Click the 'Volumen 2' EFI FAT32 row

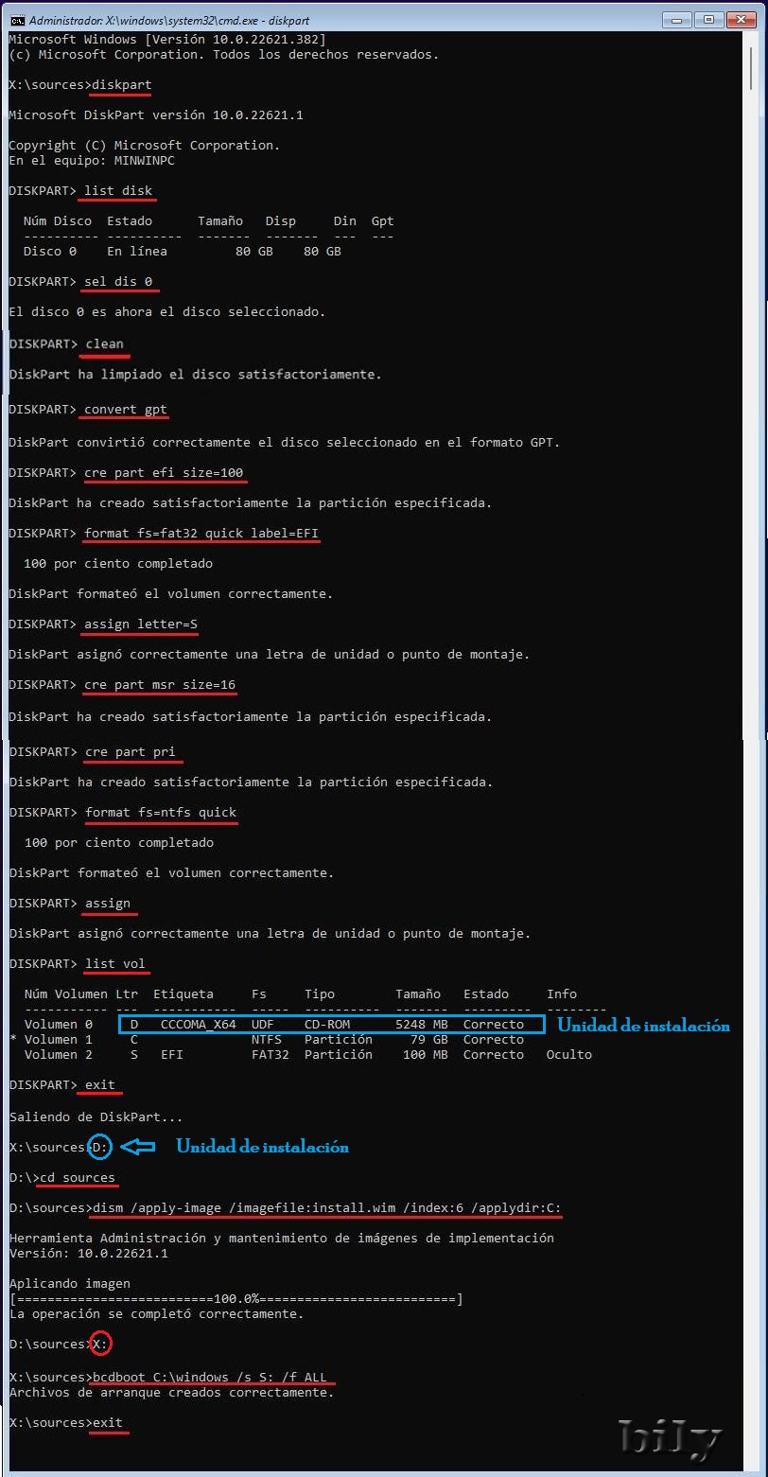308,1054
